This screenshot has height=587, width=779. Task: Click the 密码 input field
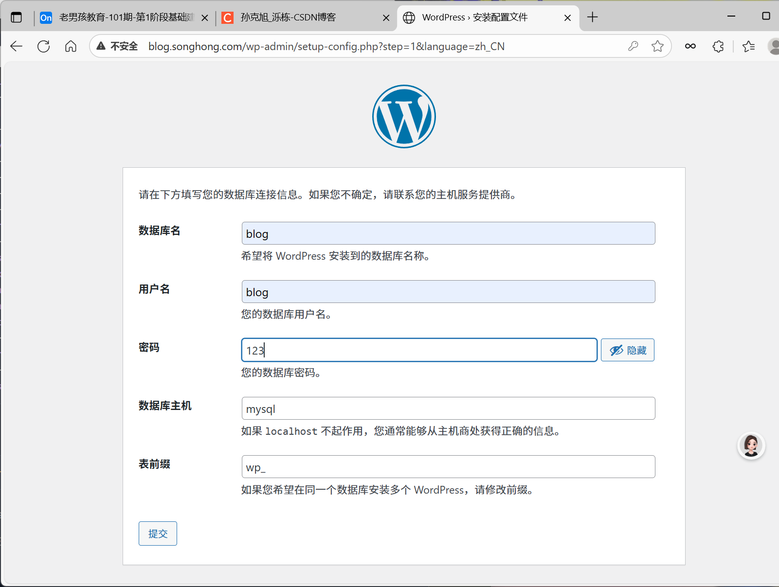coord(419,350)
